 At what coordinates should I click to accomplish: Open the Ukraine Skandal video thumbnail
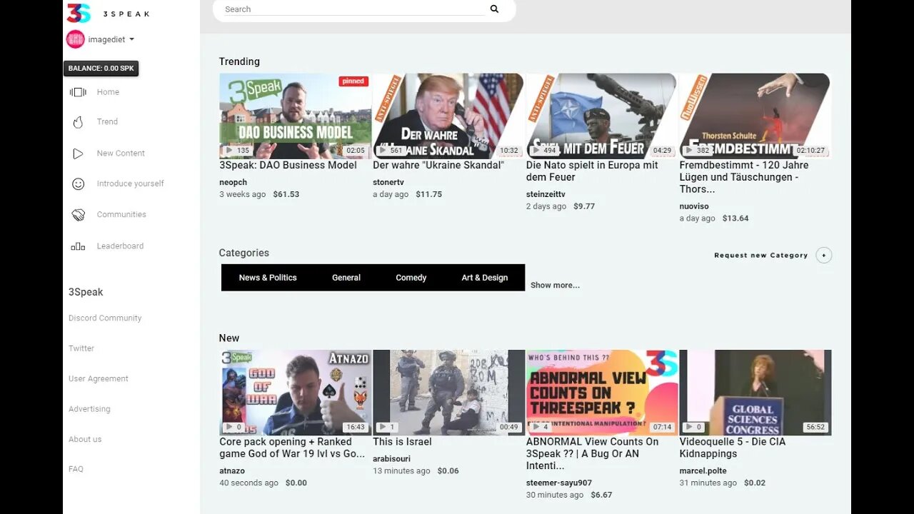point(448,116)
